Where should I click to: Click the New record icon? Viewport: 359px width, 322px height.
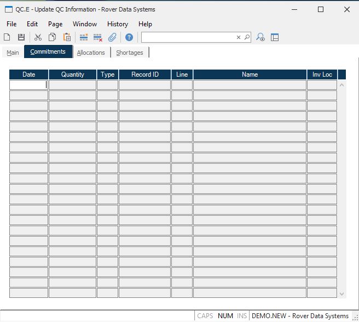click(7, 37)
